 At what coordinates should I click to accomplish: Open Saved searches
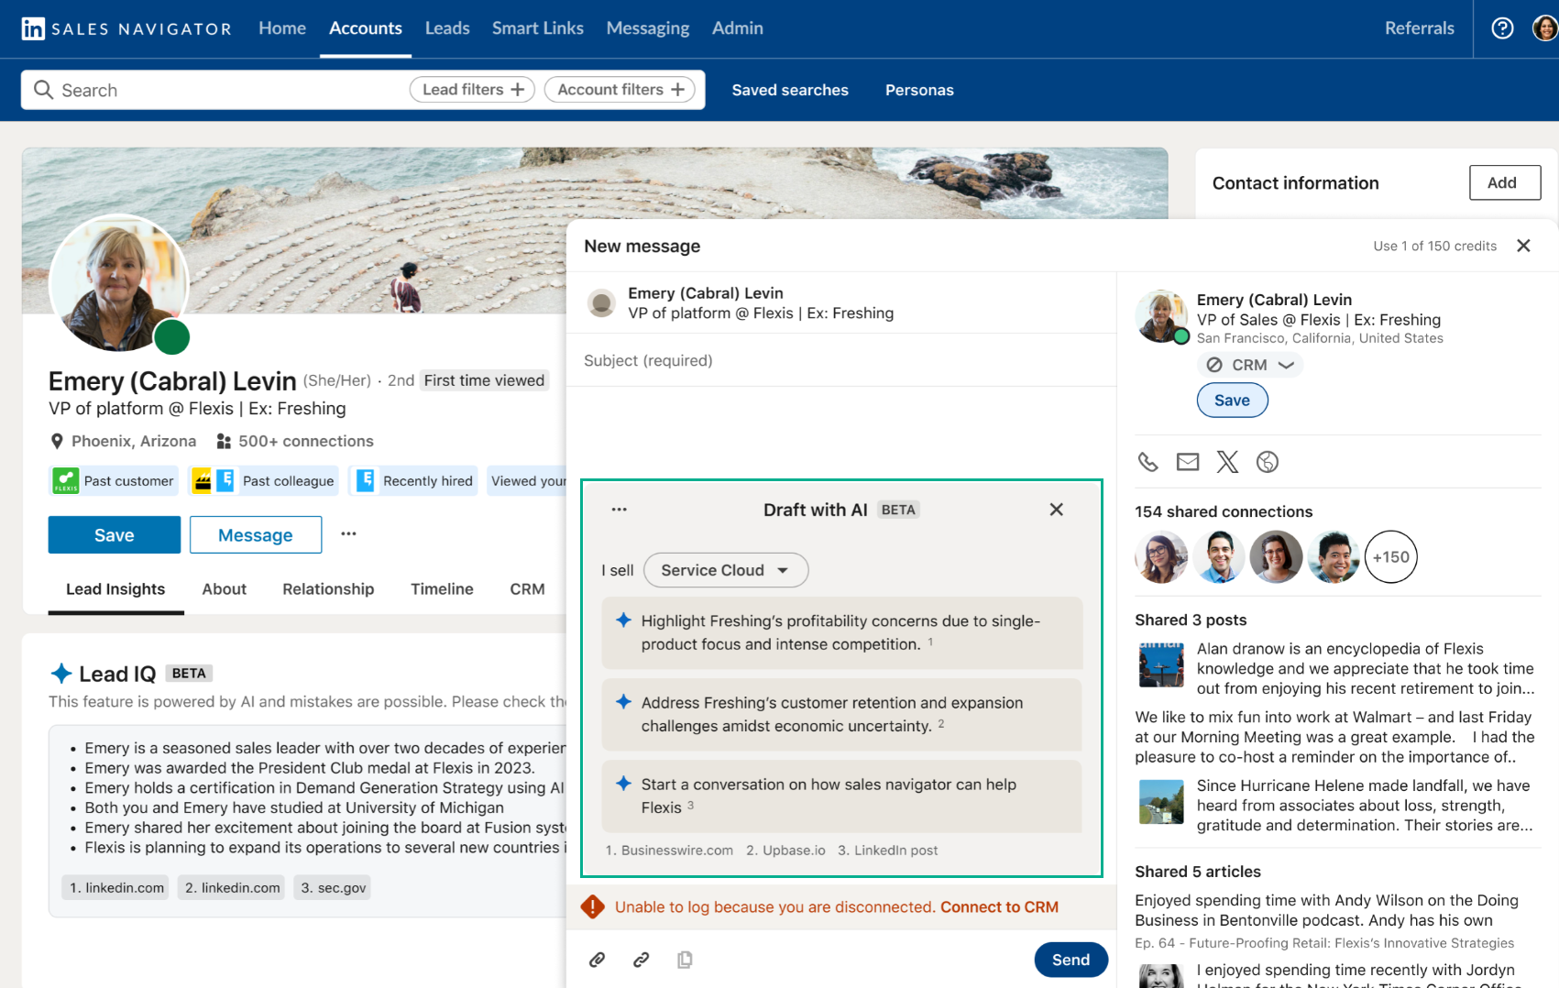coord(790,90)
